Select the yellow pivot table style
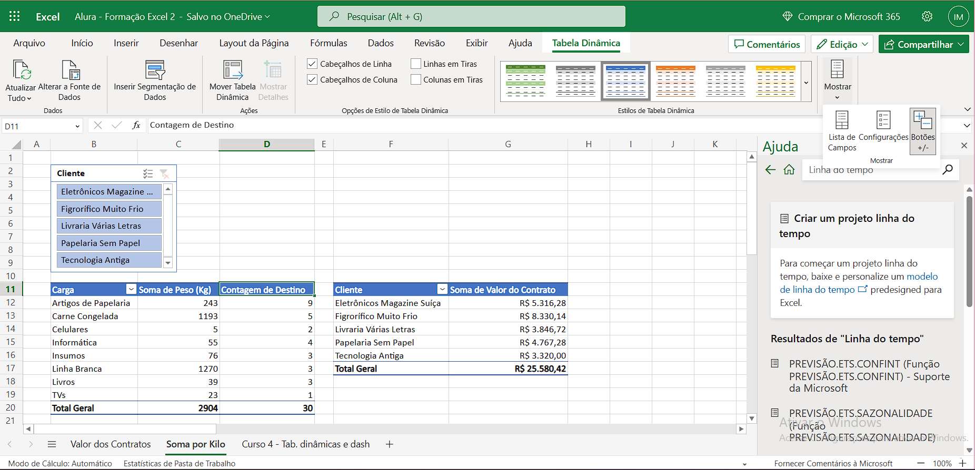 (775, 81)
